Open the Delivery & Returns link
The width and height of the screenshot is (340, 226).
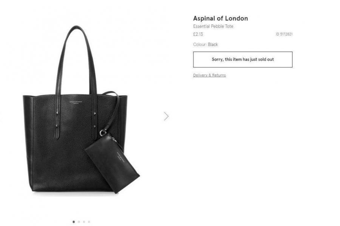(209, 75)
